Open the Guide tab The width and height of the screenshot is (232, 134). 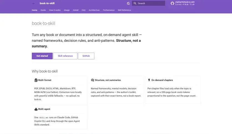[x=43, y=10]
